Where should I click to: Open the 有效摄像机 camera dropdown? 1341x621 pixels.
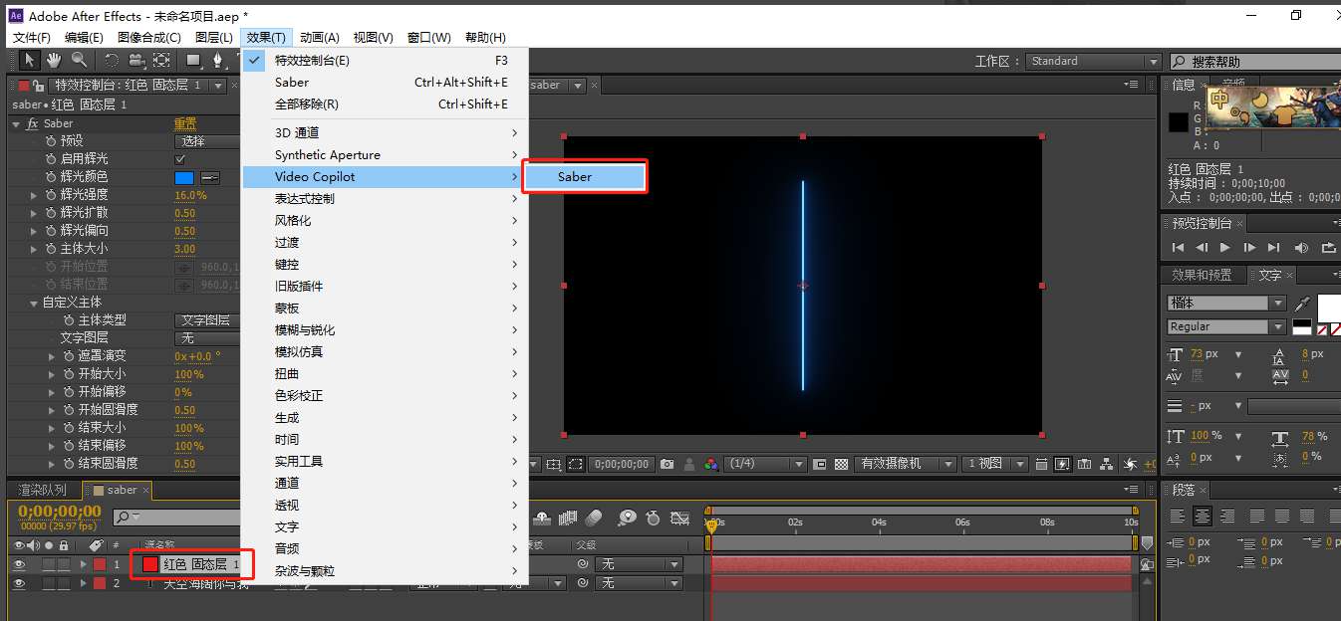(905, 464)
